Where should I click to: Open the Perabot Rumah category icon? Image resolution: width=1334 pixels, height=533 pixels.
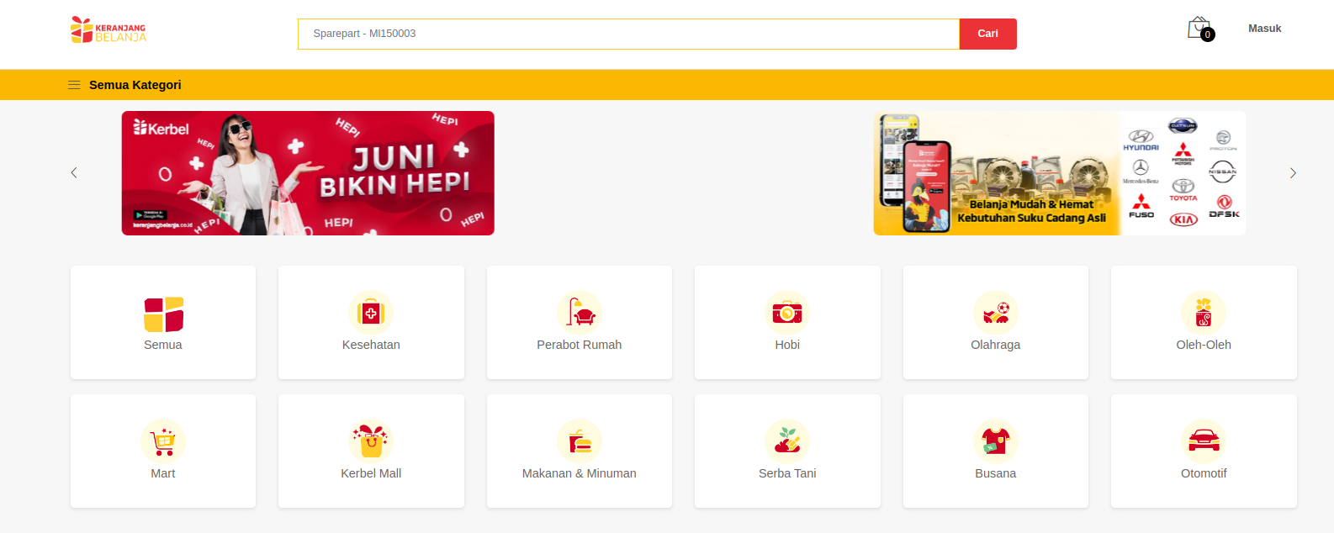point(580,313)
